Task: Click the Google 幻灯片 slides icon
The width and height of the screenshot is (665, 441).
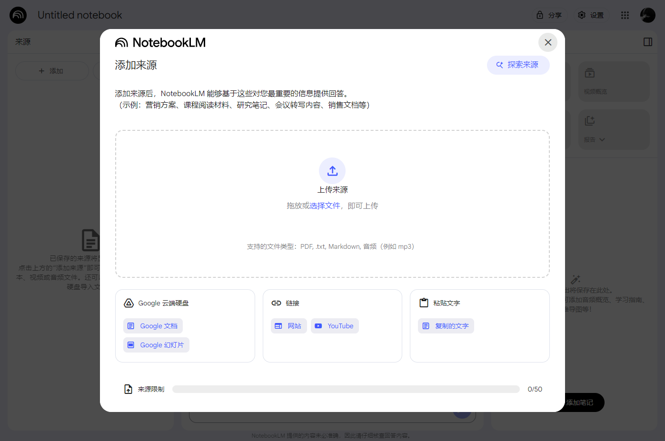Action: [131, 345]
